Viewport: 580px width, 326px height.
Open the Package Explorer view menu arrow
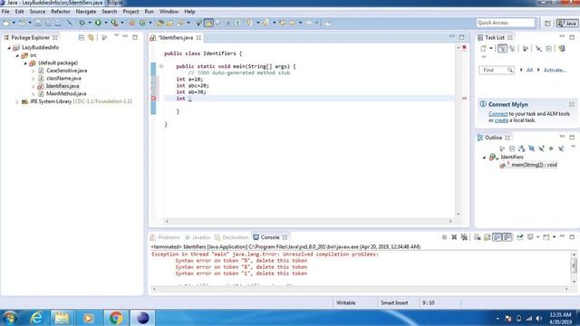(x=116, y=36)
